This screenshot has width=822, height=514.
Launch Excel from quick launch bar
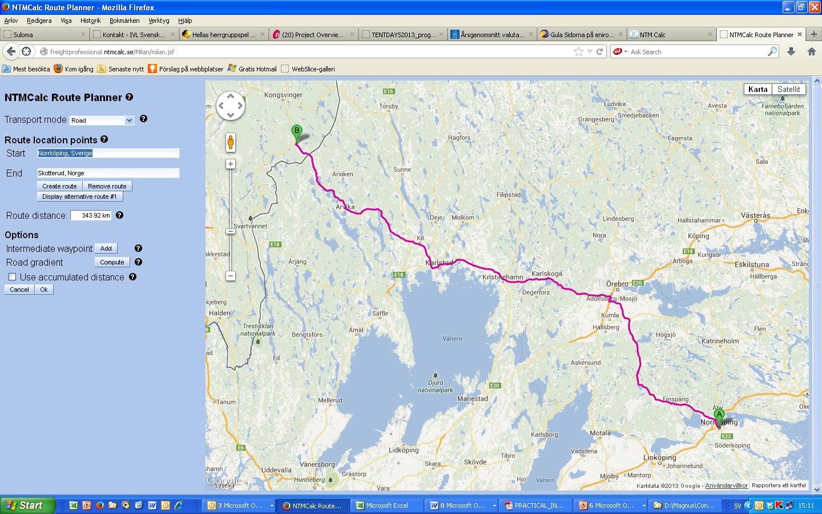click(74, 505)
